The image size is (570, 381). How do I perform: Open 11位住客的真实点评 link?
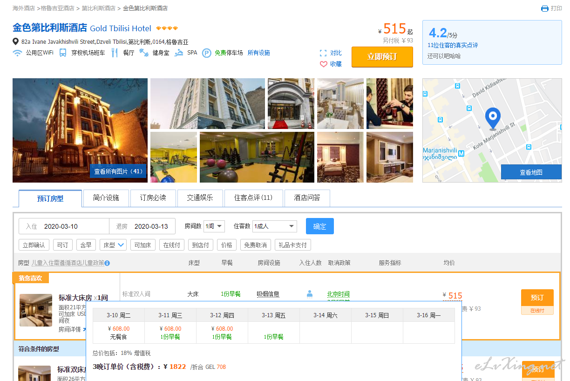[x=453, y=45]
